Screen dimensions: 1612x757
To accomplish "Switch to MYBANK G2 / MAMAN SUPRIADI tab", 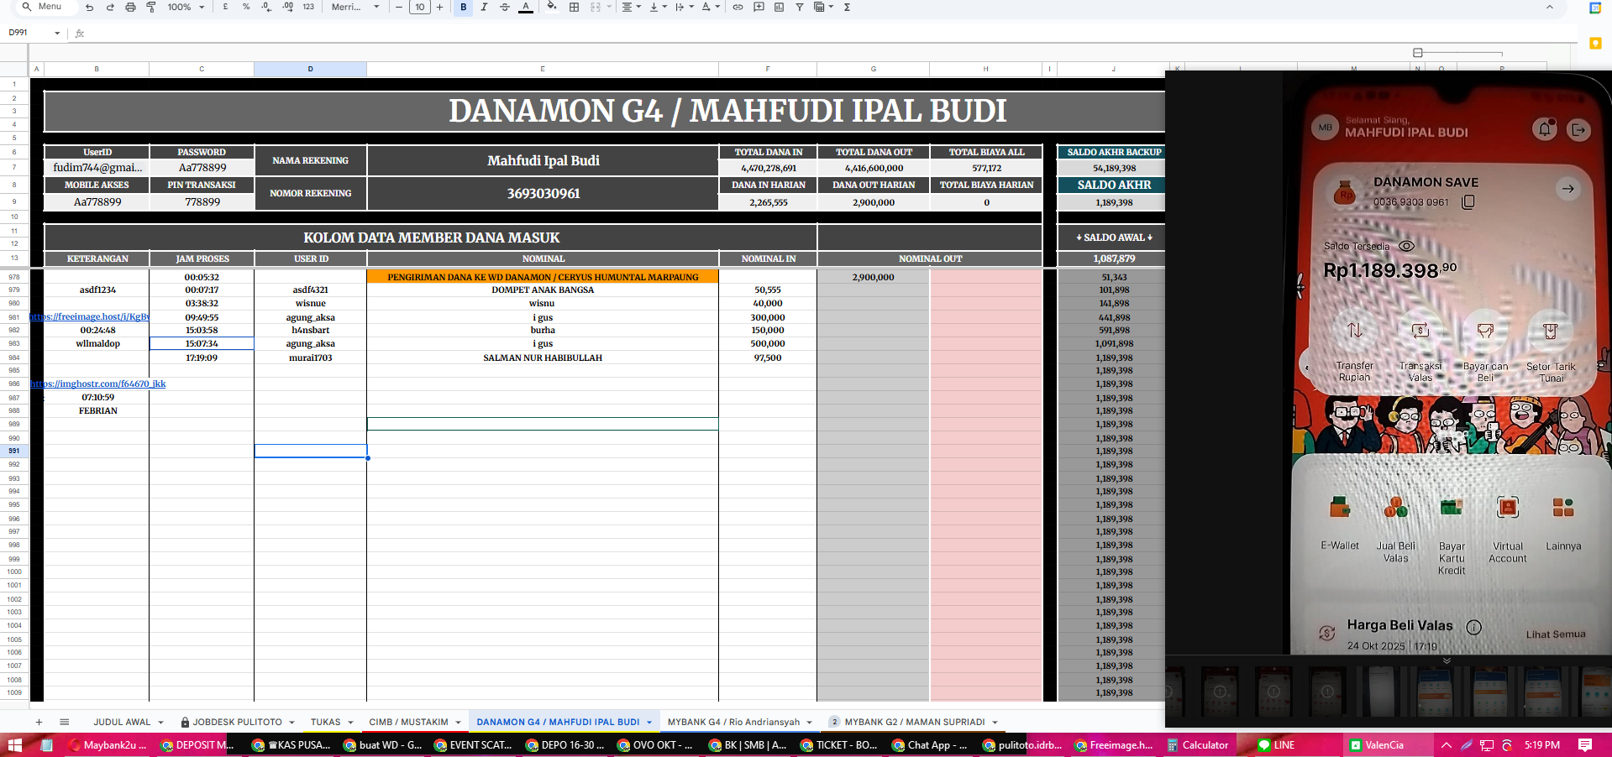I will 914,722.
